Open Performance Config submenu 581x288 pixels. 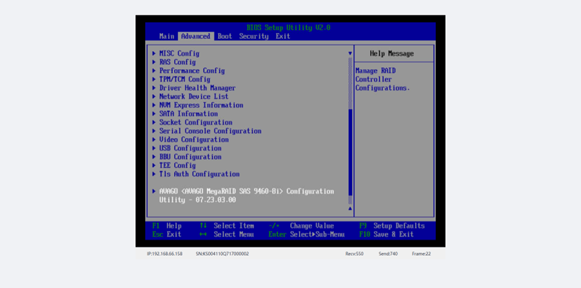(191, 71)
